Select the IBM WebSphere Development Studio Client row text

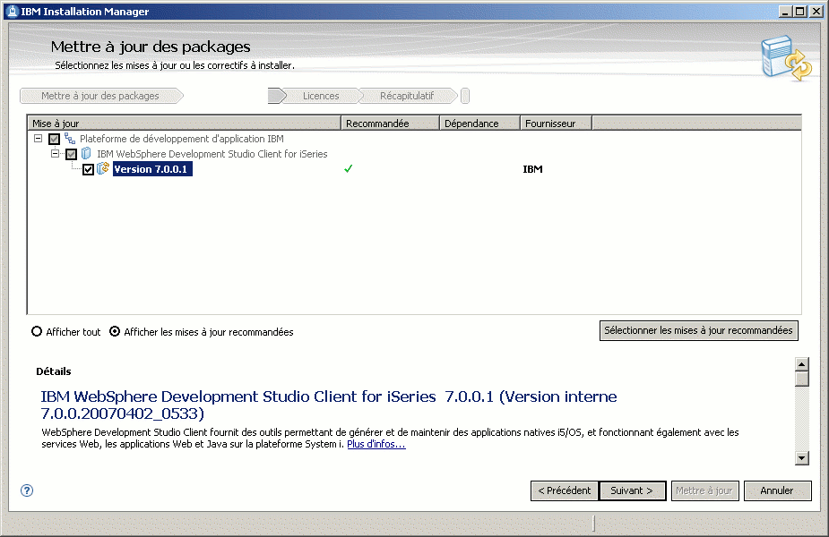pyautogui.click(x=212, y=154)
